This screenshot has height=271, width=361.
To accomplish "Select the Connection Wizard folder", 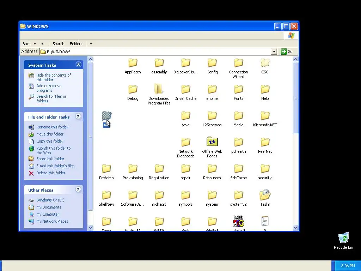I will tap(238, 68).
